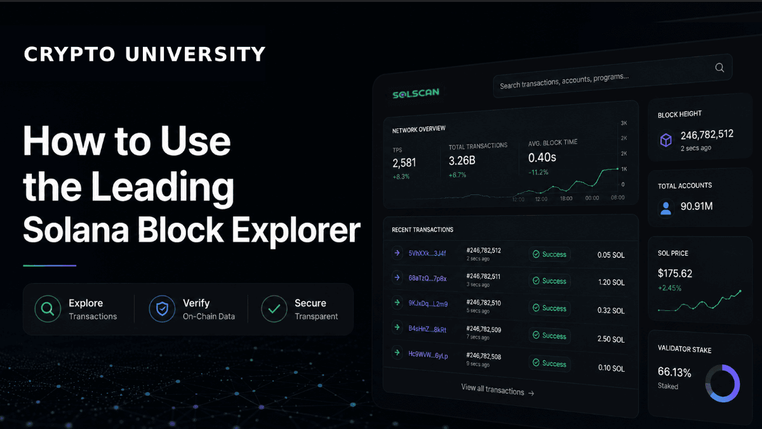Click the +2.45% SOL price change
Viewport: 762px width, 429px height.
pos(670,288)
